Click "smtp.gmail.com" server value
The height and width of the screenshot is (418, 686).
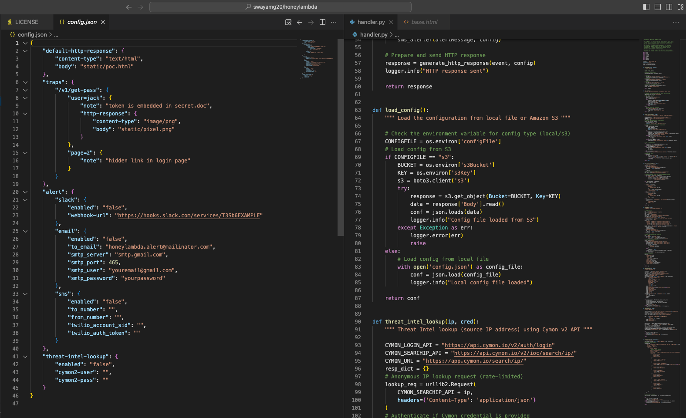pyautogui.click(x=140, y=255)
